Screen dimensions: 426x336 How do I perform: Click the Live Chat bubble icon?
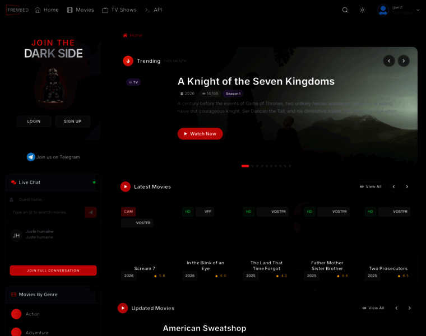[x=13, y=183]
